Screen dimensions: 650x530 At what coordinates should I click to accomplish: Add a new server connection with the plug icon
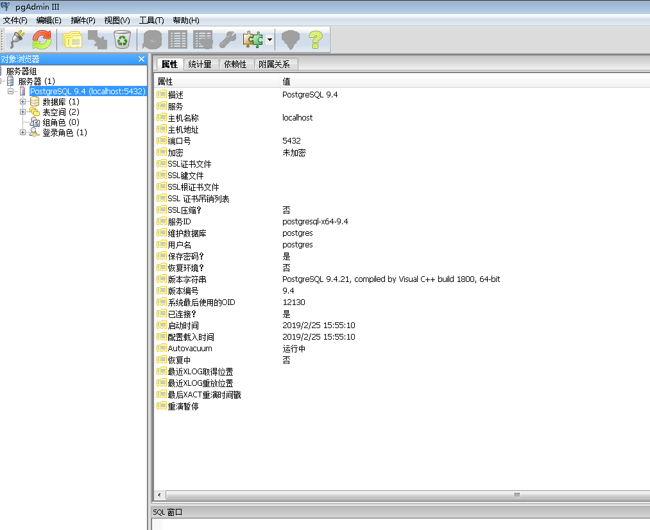pos(16,40)
